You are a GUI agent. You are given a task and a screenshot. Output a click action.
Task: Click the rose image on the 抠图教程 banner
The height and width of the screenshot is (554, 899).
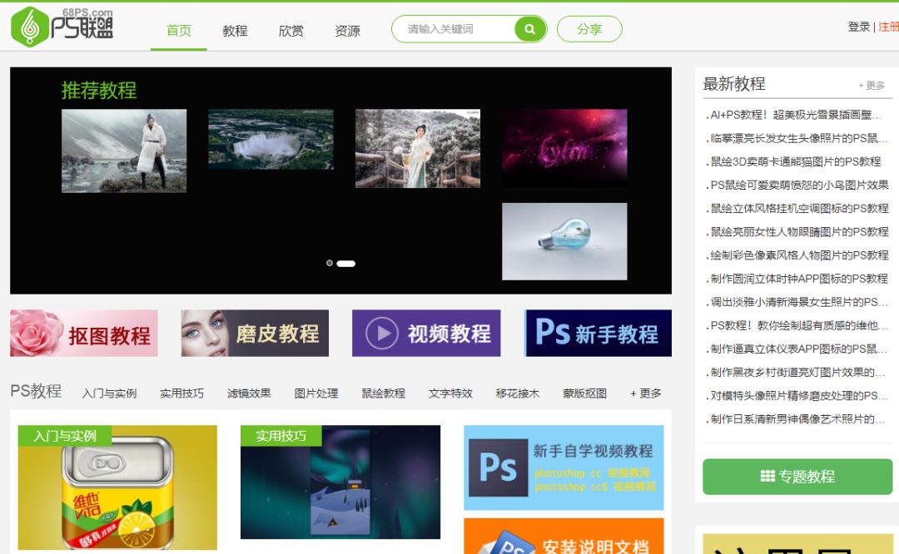click(x=33, y=332)
